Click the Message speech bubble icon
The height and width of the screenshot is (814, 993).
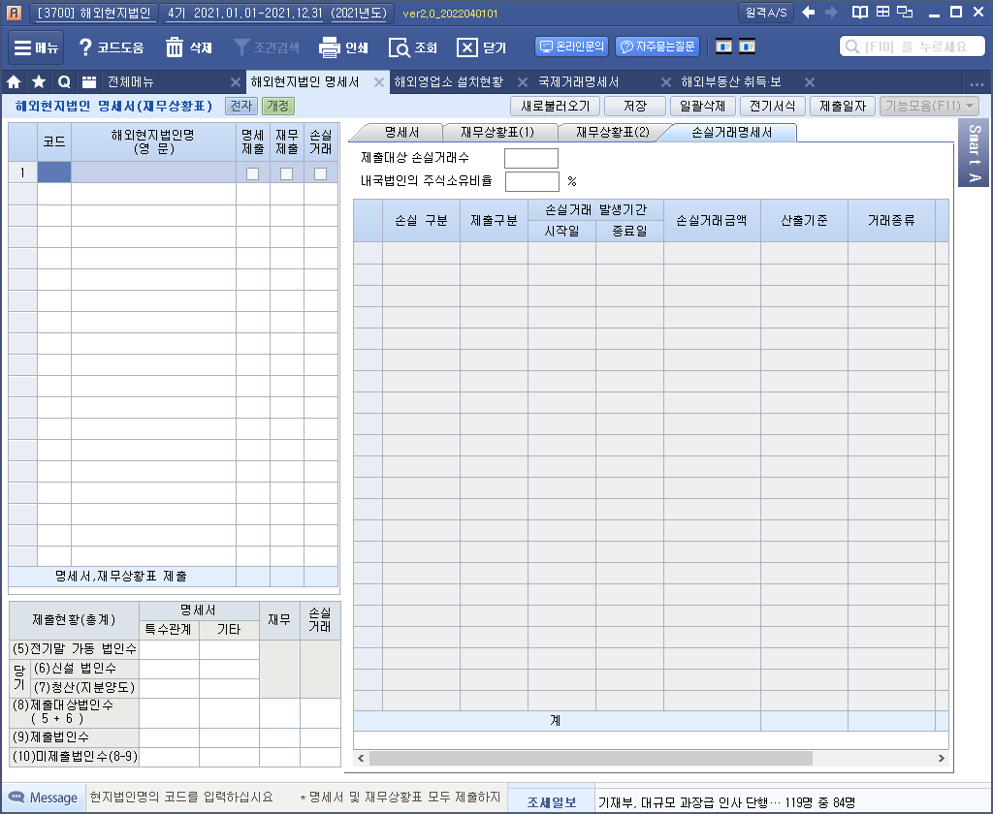[16, 798]
